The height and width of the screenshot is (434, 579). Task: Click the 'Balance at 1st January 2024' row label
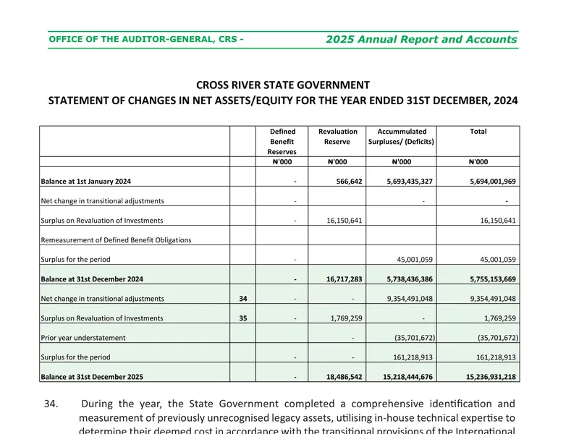tap(85, 182)
